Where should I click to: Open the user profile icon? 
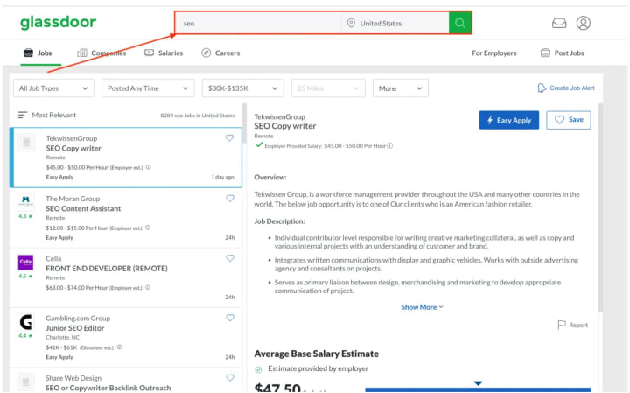point(583,23)
